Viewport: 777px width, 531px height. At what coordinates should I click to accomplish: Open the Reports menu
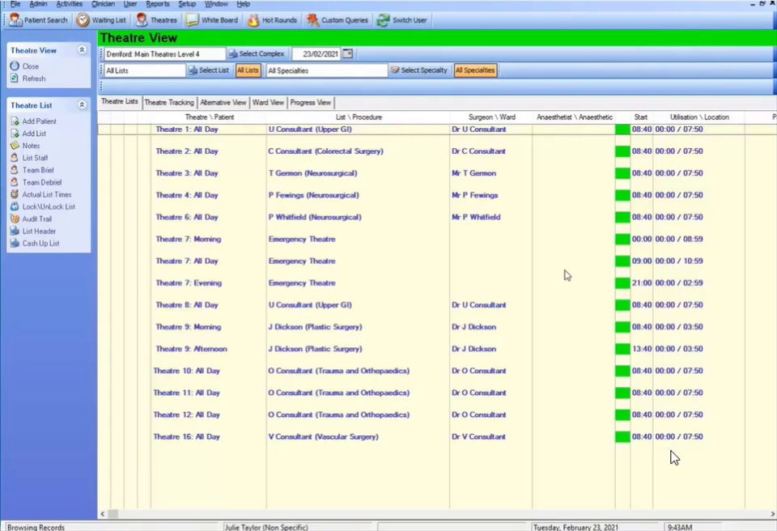click(158, 4)
